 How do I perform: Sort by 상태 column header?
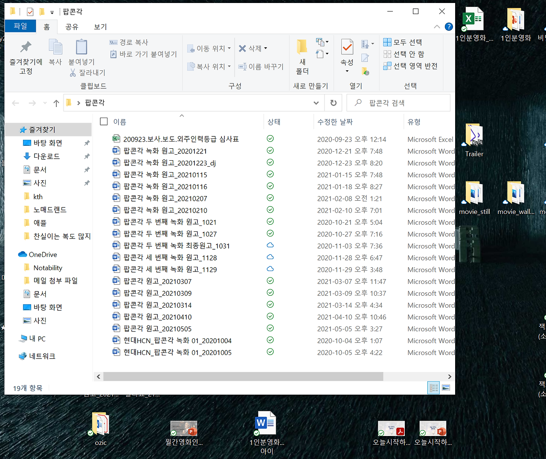coord(274,122)
